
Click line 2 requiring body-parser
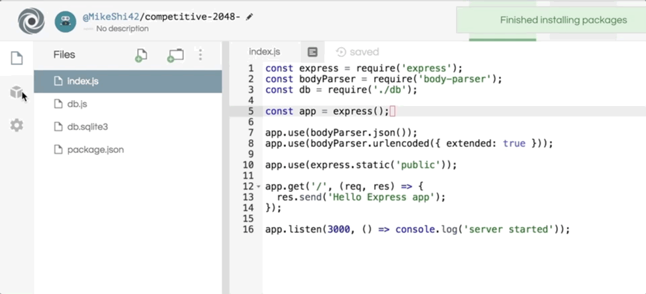(384, 79)
